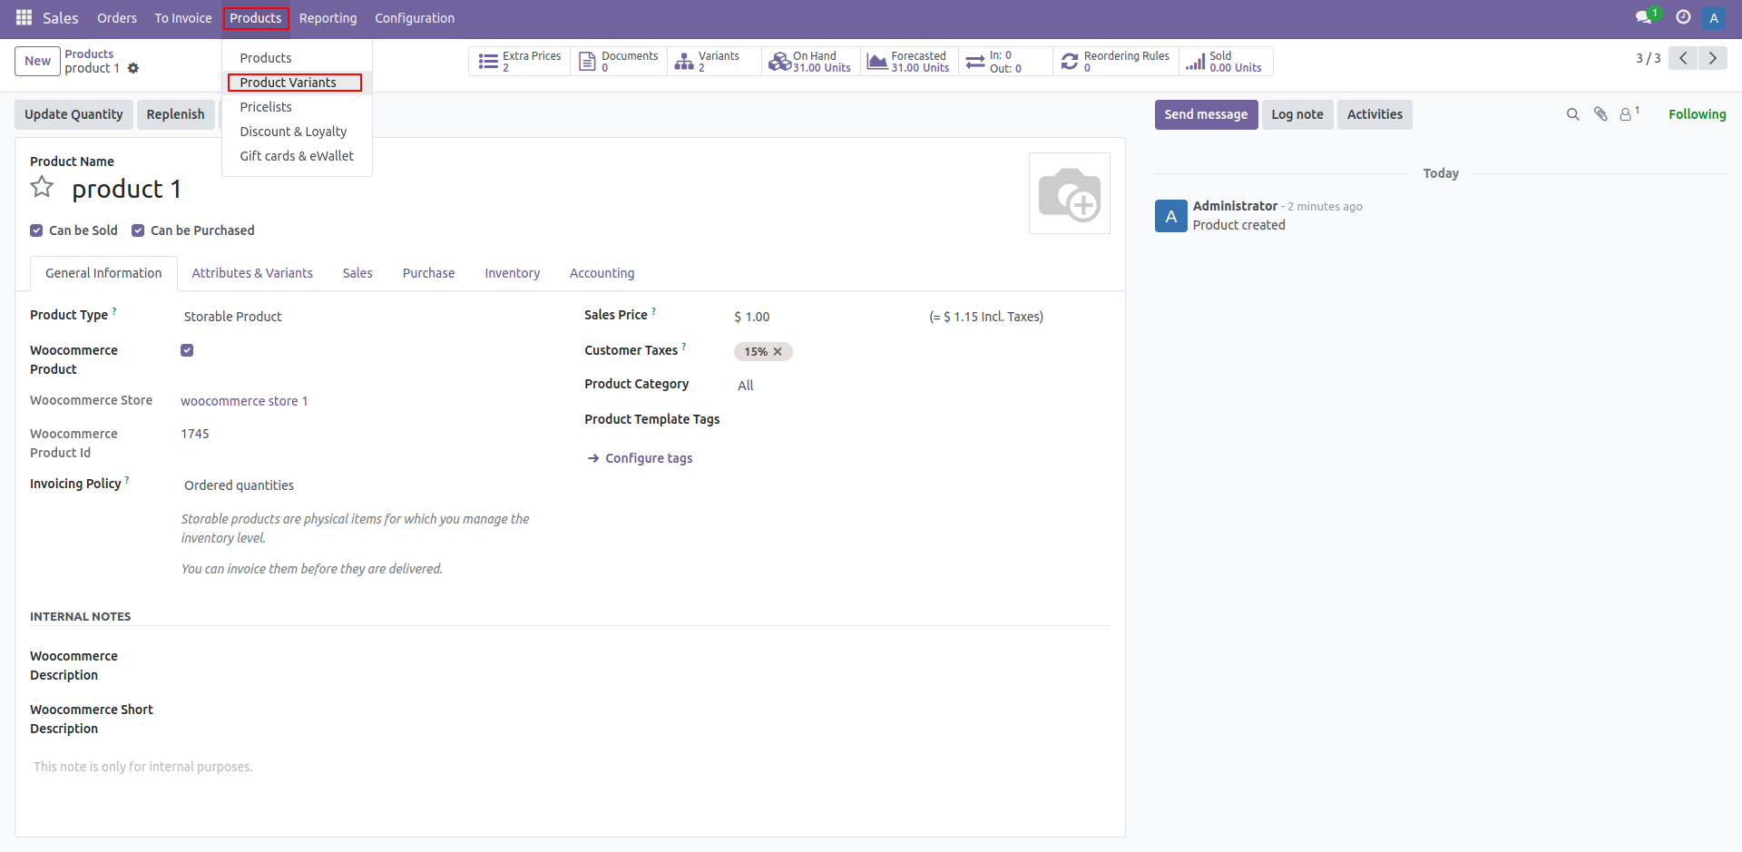The height and width of the screenshot is (852, 1742).
Task: Toggle the Can be Purchased checkbox
Action: pos(138,230)
